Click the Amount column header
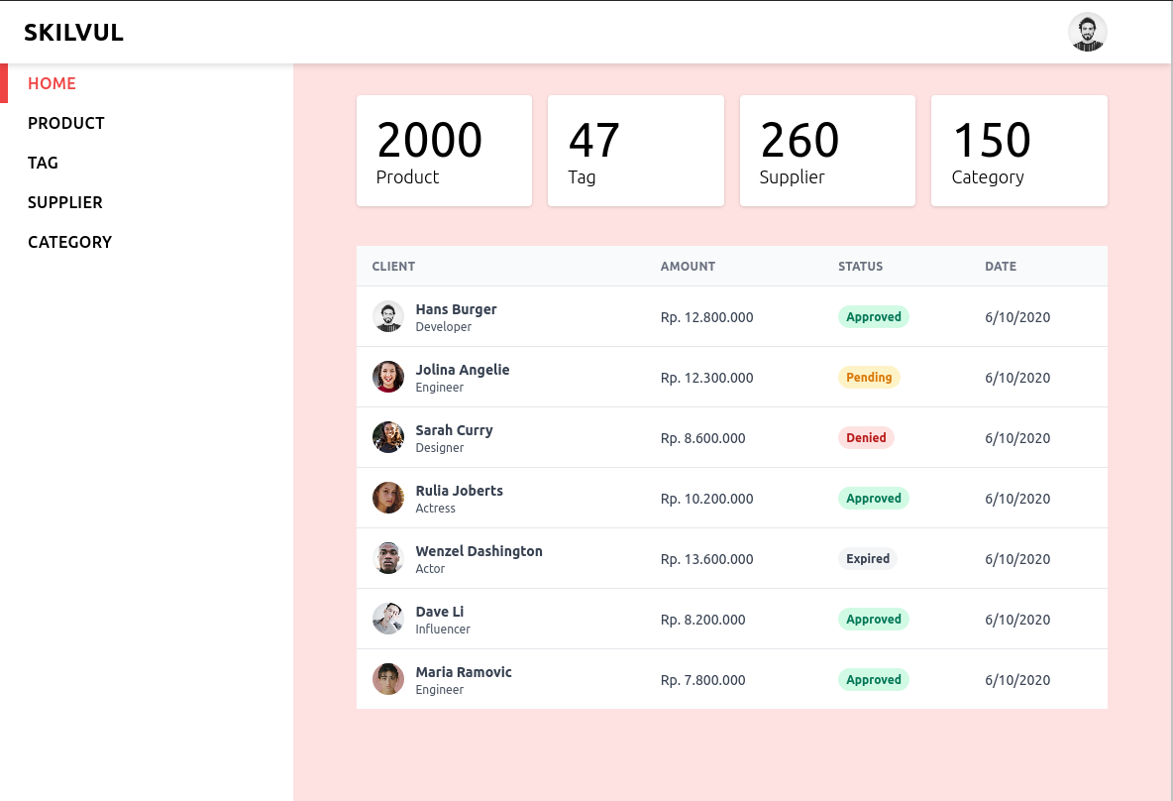 (688, 267)
